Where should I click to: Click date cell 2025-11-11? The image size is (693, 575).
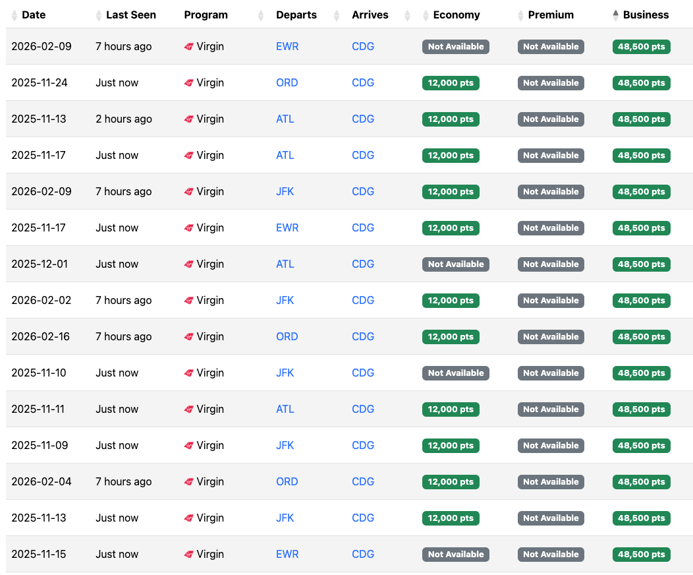click(38, 409)
